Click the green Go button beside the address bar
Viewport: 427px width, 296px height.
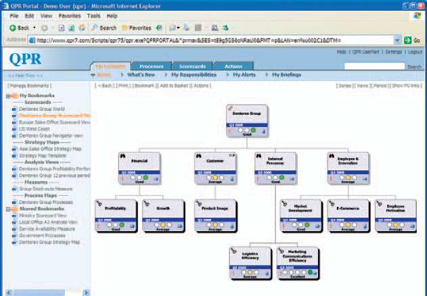[412, 41]
